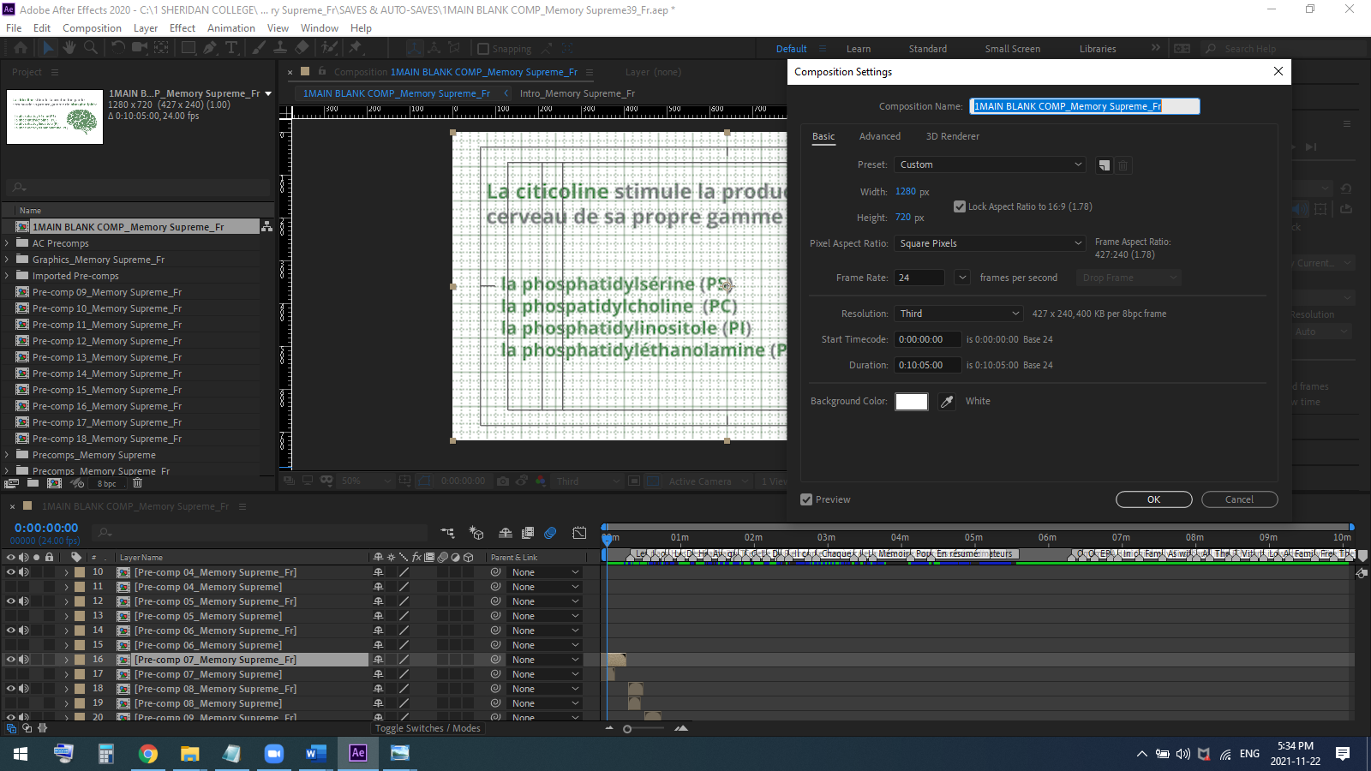Switch to the Advanced tab in Composition Settings

pyautogui.click(x=880, y=136)
